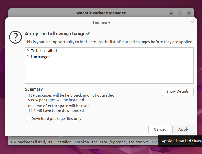Click the "107 packages listed" status bar
The height and width of the screenshot is (154, 202).
pos(84,142)
